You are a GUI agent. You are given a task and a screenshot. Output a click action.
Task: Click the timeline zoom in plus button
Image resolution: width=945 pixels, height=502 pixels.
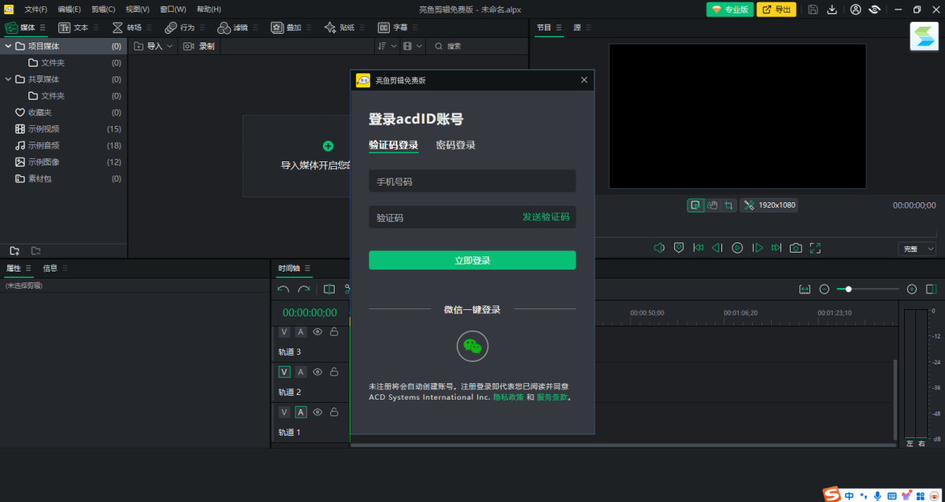click(x=912, y=290)
